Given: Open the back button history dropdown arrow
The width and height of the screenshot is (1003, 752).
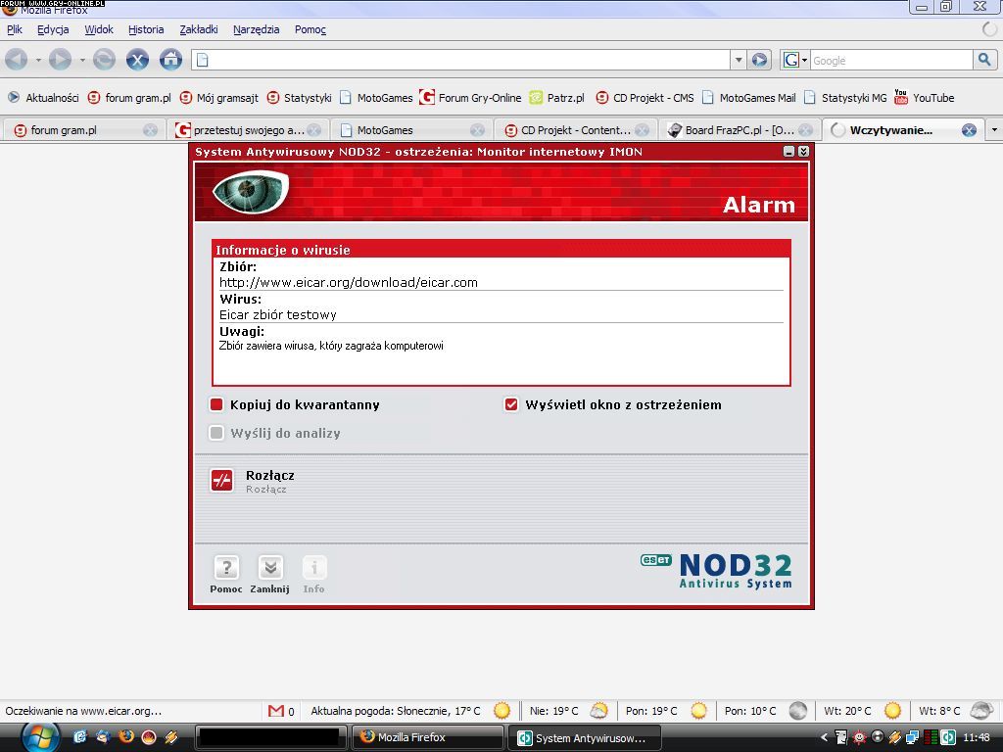Looking at the screenshot, I should (38, 61).
